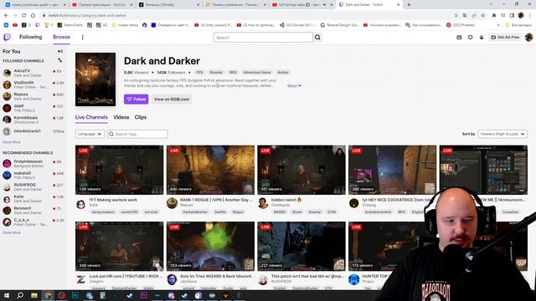Screen dimensions: 536x301
Task: Open the Viewers (High to Low) sort dropdown
Action: (x=502, y=134)
